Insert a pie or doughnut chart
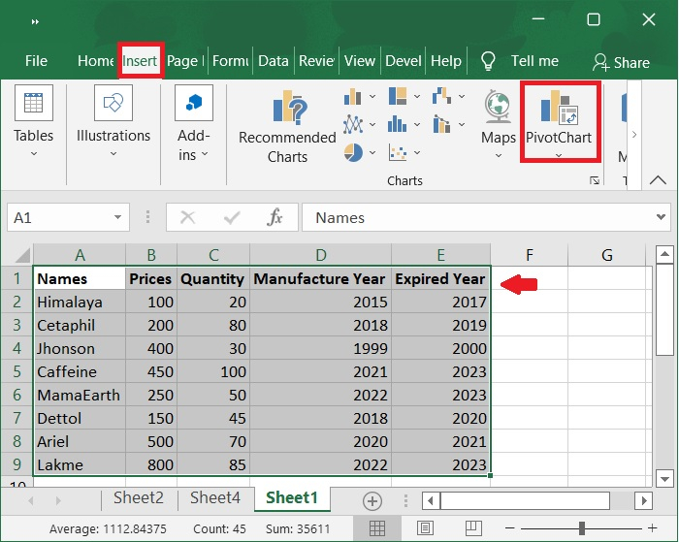 [x=354, y=152]
